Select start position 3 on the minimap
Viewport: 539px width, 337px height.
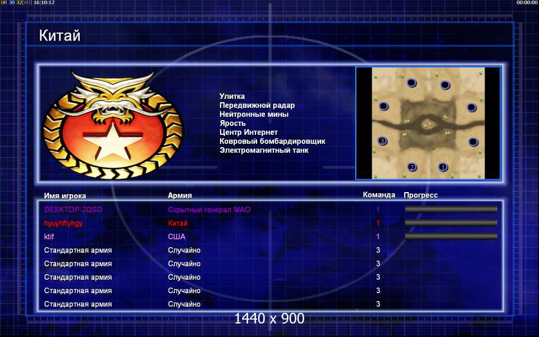coord(382,140)
